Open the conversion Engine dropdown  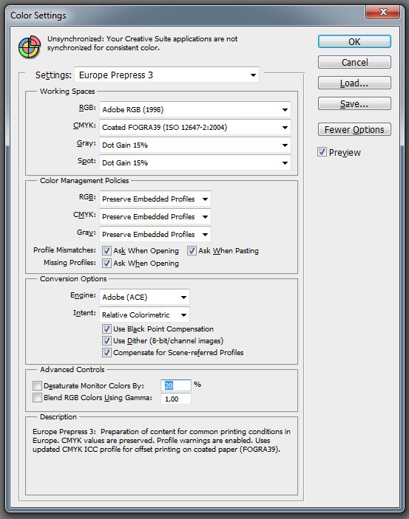point(144,298)
